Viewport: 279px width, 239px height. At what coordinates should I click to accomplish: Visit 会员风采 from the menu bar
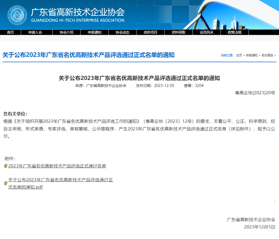206,32
